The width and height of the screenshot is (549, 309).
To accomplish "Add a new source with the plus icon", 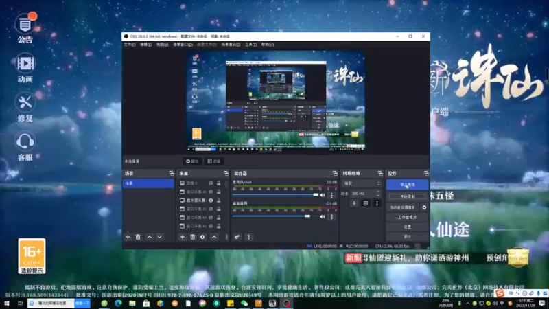I will 183,237.
